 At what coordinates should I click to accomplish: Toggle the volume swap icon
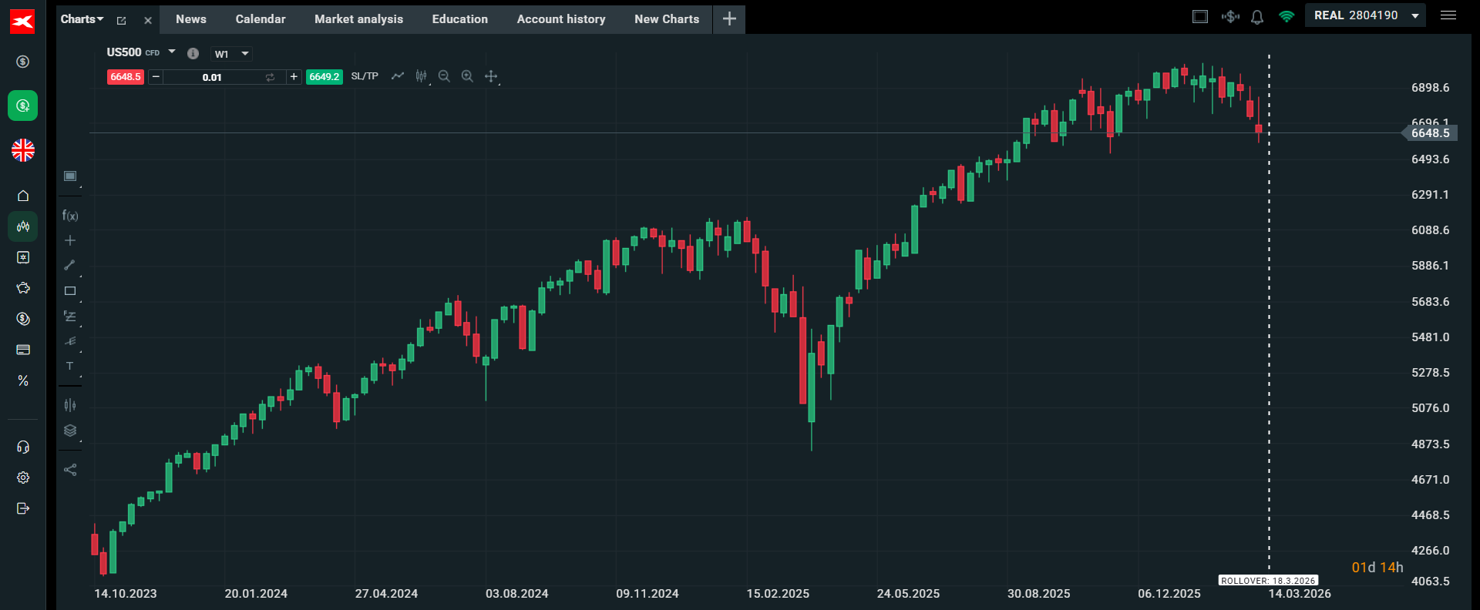click(x=270, y=77)
